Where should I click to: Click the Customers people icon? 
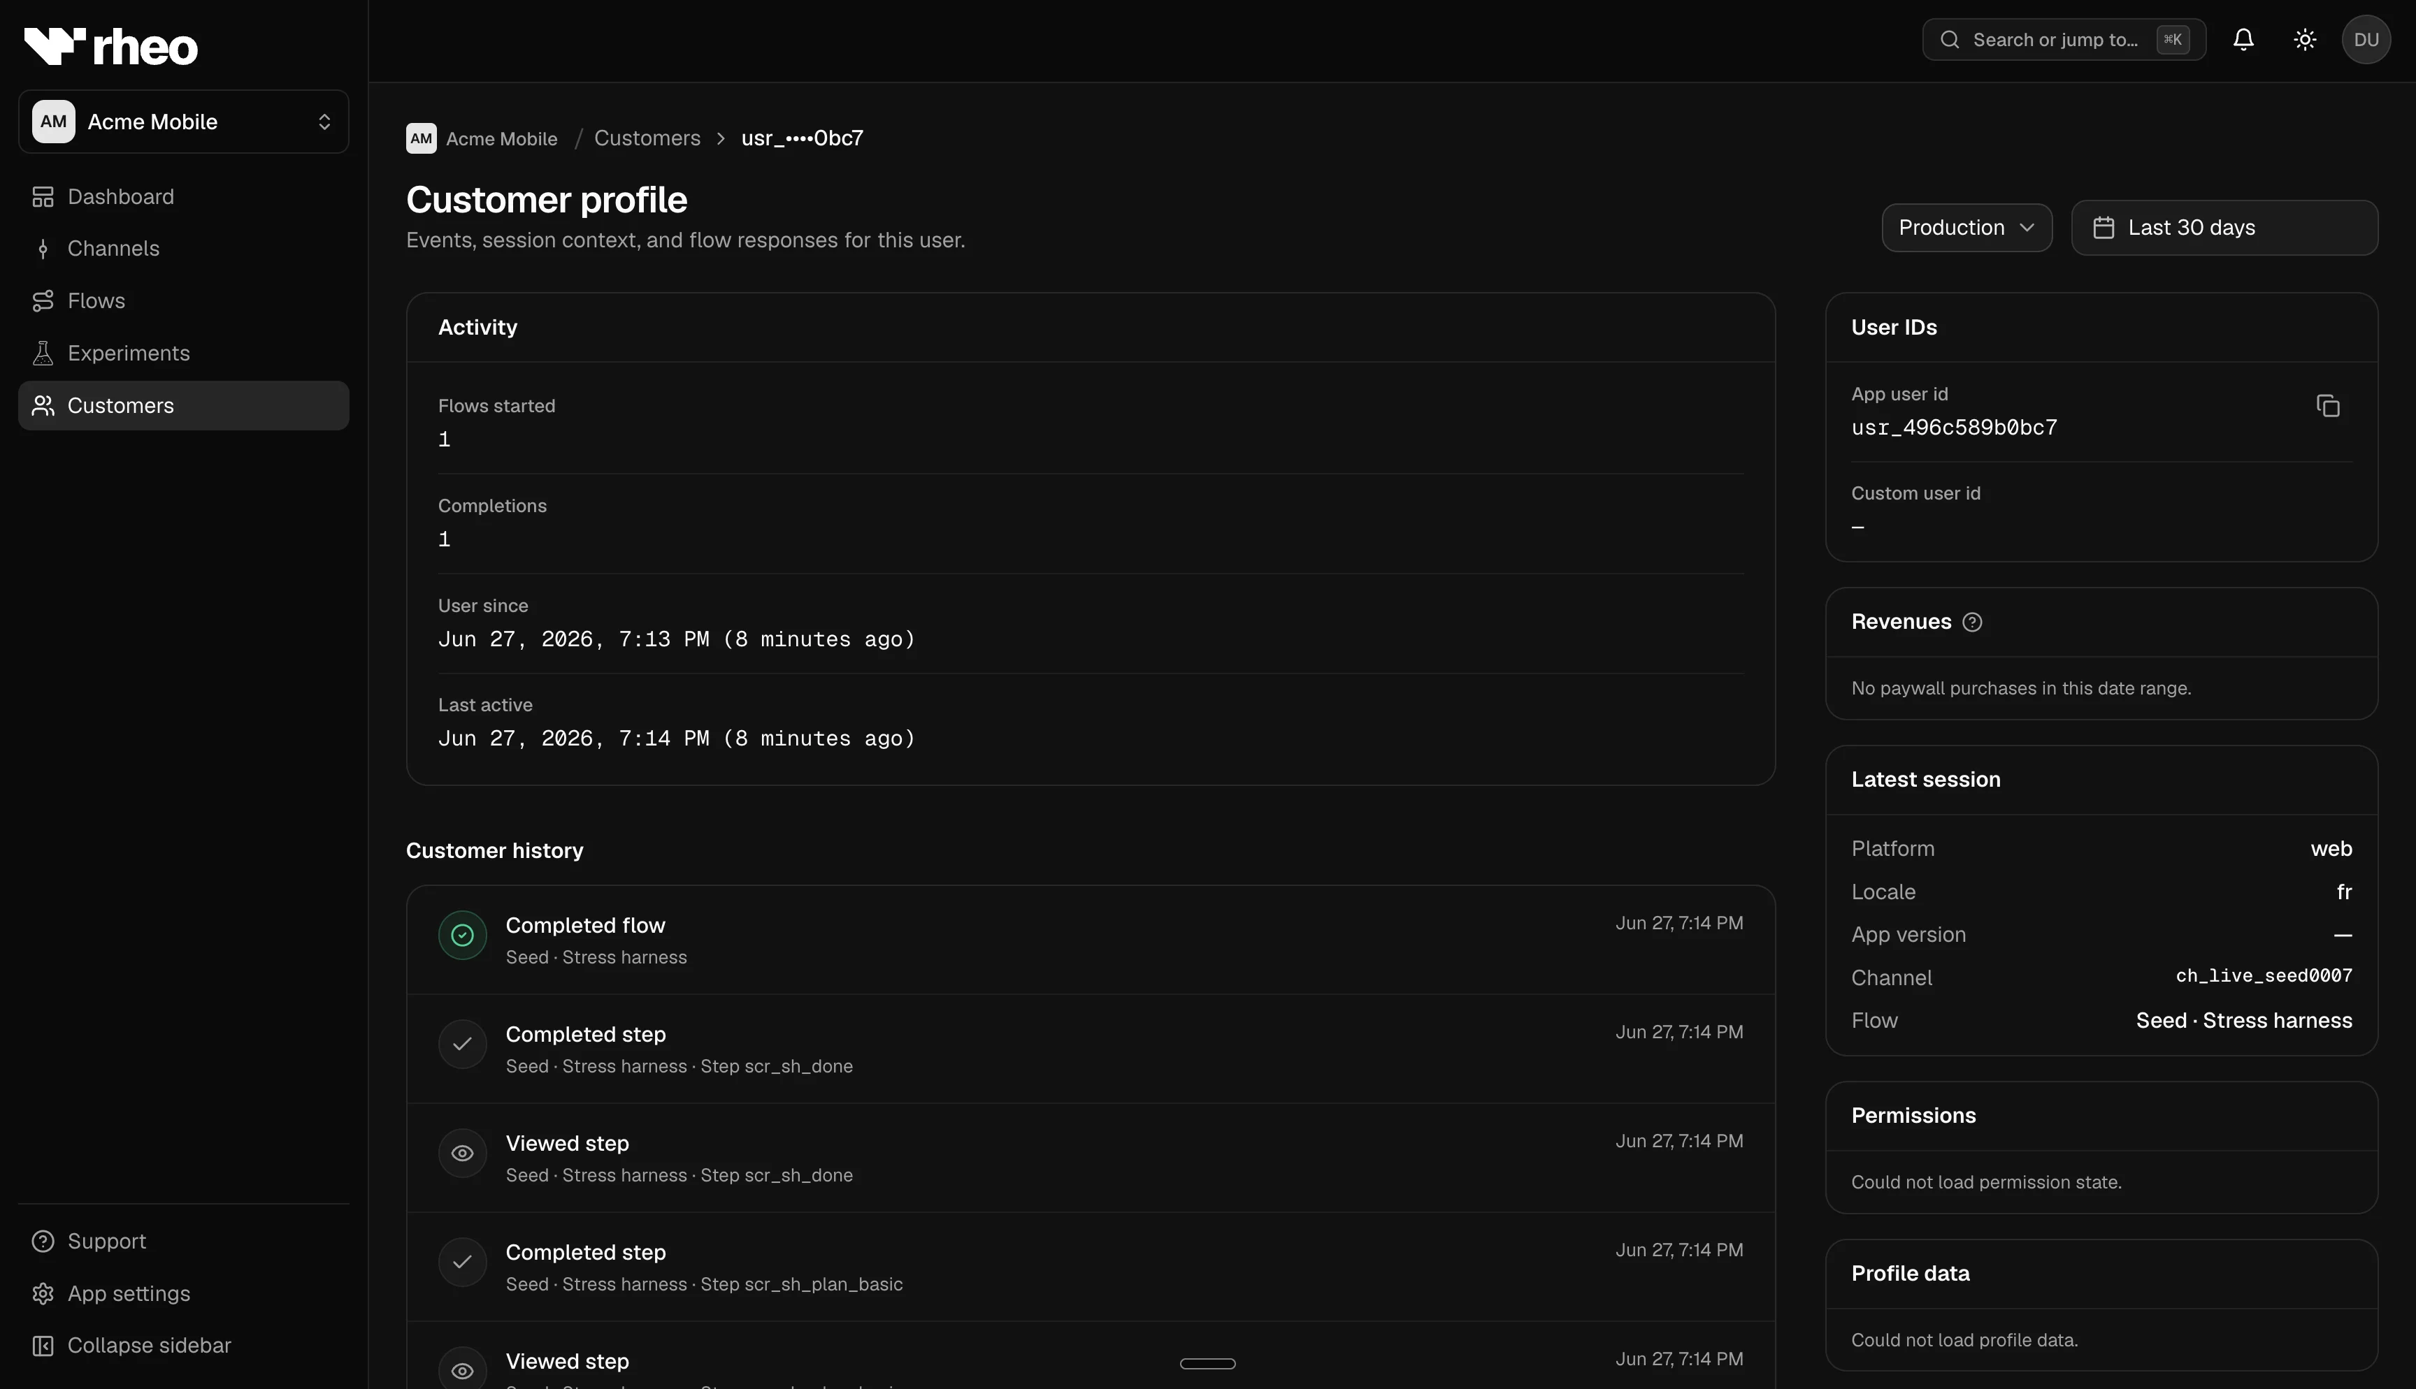(x=43, y=405)
